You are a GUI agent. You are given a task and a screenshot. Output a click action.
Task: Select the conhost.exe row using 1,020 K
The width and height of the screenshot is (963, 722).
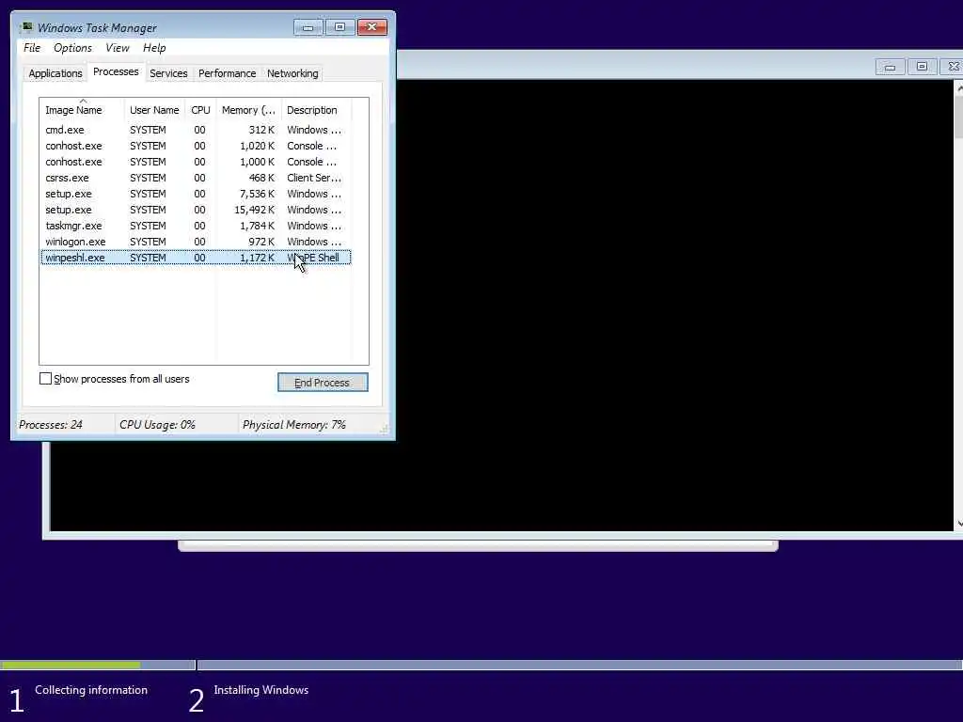pyautogui.click(x=196, y=146)
